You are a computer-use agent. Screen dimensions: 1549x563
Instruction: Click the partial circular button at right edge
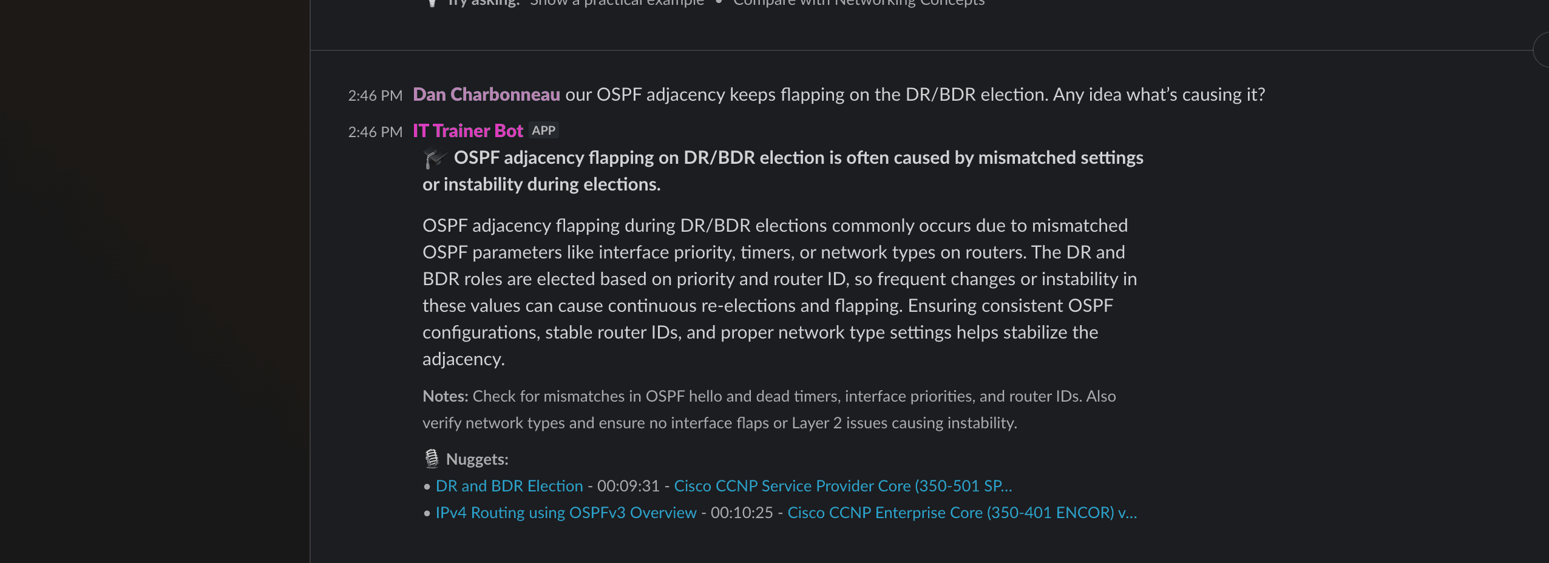tap(1541, 50)
